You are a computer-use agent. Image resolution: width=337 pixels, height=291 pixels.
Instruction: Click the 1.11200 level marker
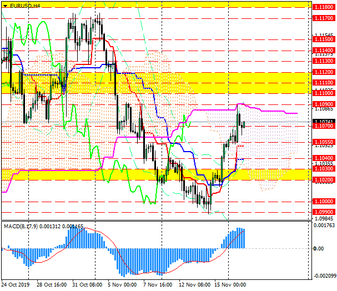click(x=323, y=72)
